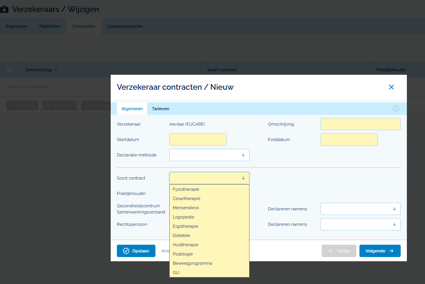
Task: Open the Declaratie methode dropdown
Action: point(209,155)
